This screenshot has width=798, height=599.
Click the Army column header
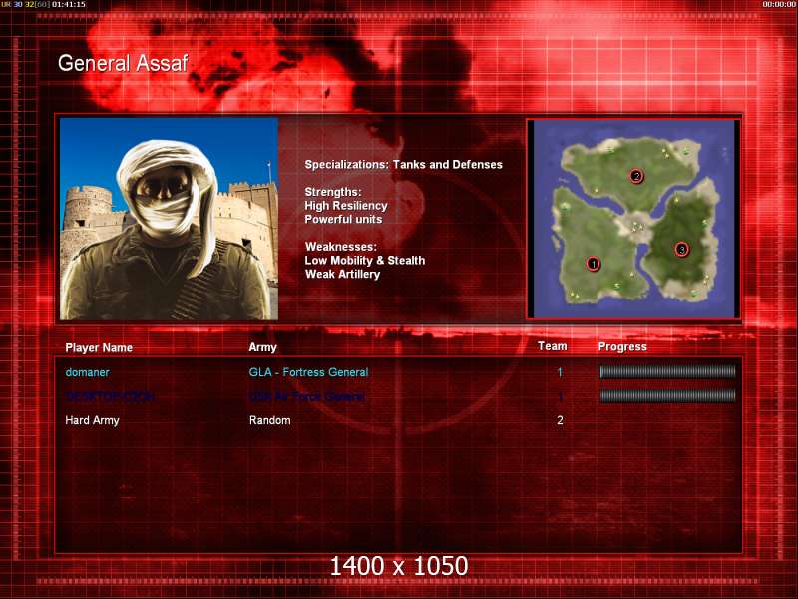coord(263,347)
